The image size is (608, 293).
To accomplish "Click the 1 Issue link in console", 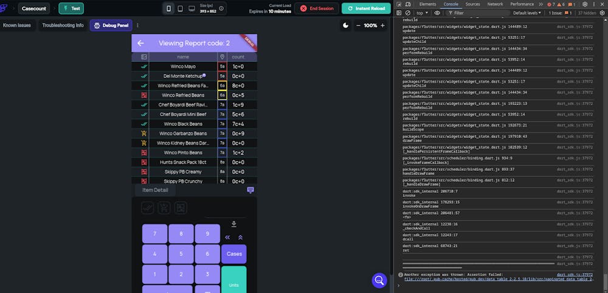I will click(x=561, y=13).
